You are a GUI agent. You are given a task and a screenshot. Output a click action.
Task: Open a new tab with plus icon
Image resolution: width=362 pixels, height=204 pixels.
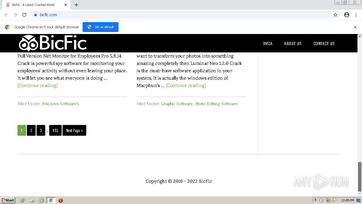tap(76, 5)
